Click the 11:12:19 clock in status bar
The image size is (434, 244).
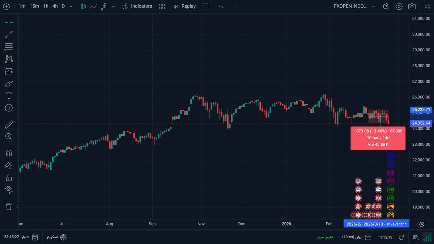click(385, 237)
